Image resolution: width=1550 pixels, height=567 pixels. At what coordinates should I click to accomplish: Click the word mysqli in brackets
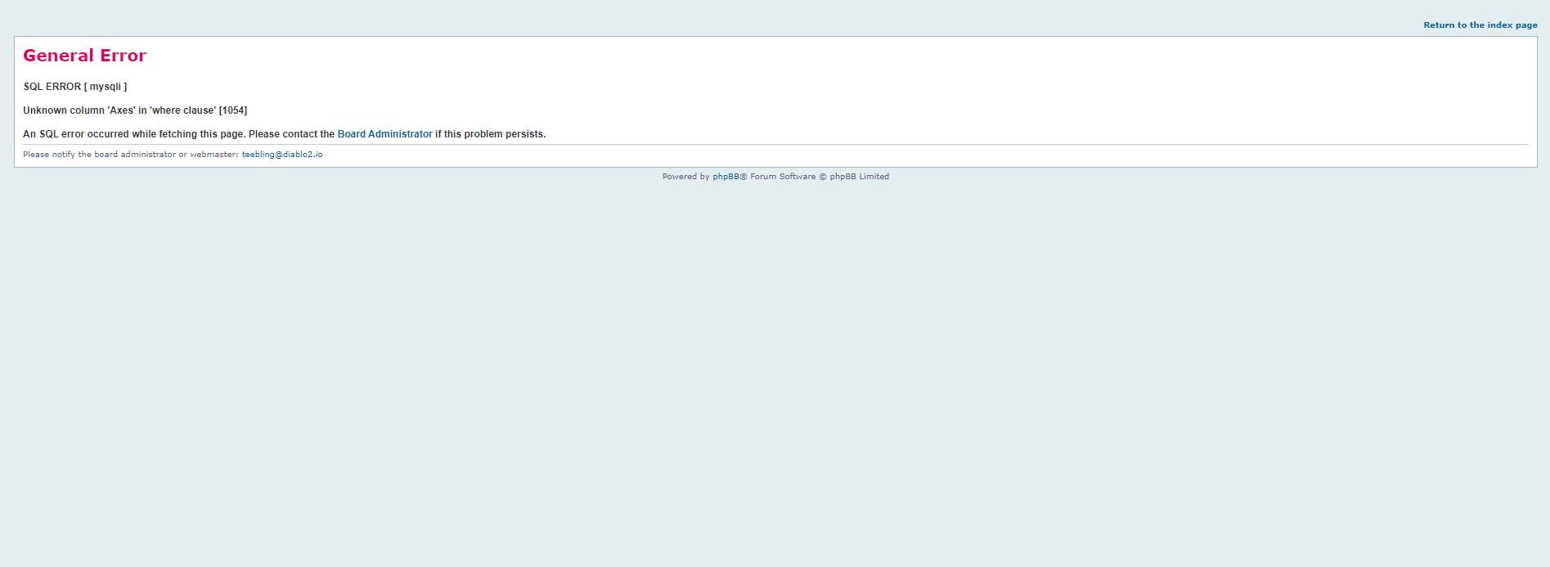tap(106, 87)
